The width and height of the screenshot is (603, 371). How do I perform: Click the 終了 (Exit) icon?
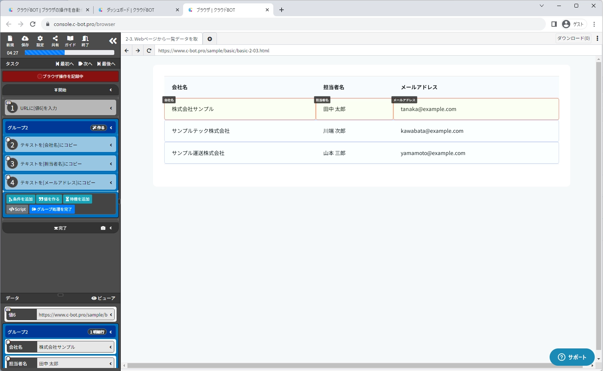pyautogui.click(x=85, y=41)
